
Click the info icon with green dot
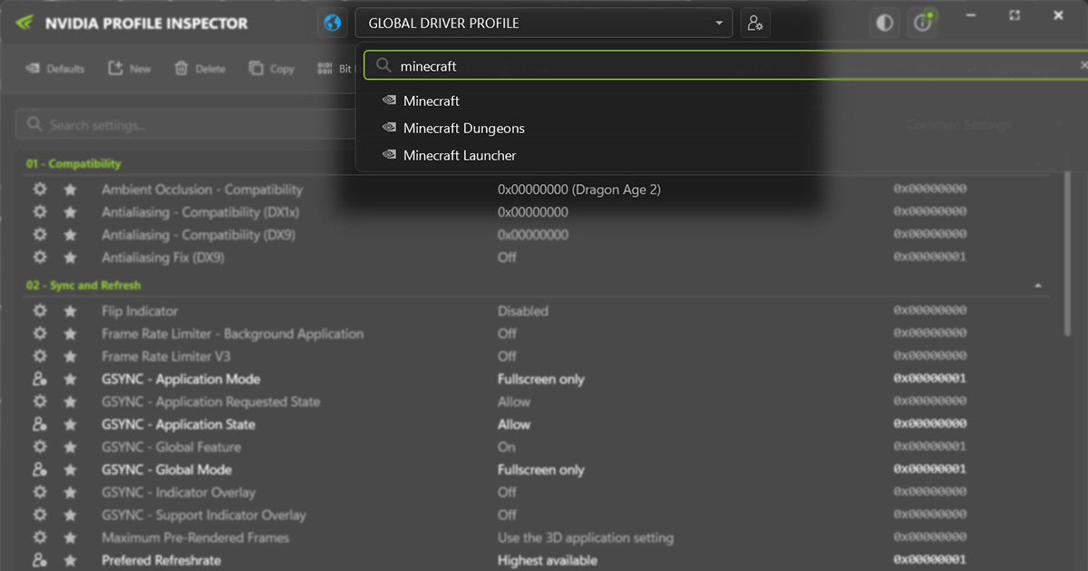pos(923,24)
